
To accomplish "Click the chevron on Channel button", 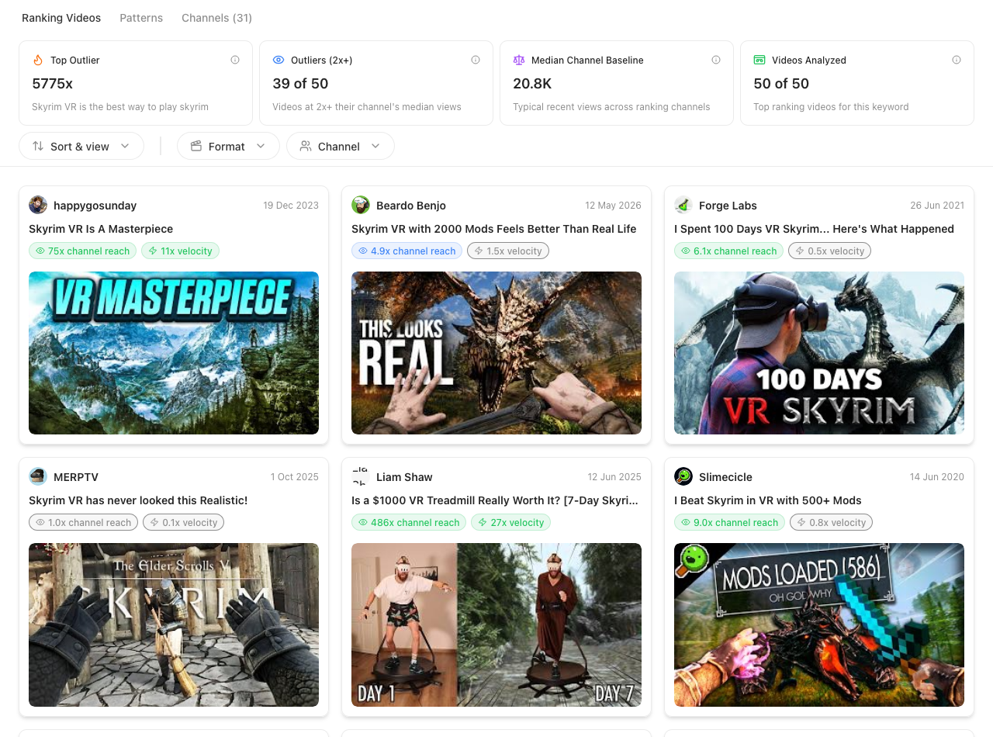I will tap(375, 146).
